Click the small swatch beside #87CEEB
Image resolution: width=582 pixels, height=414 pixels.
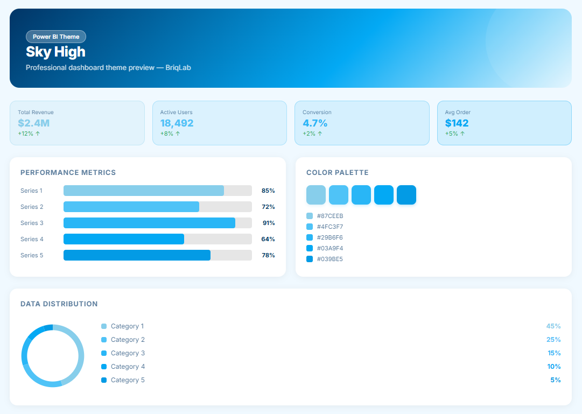[310, 216]
